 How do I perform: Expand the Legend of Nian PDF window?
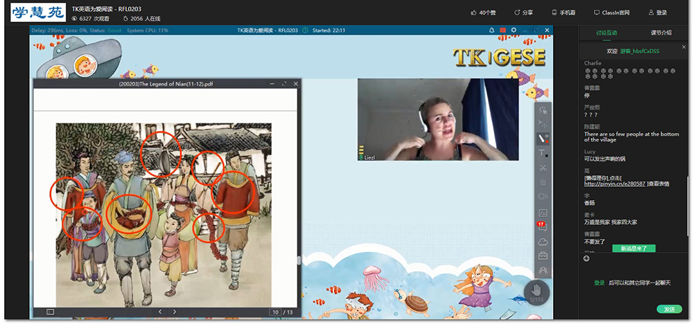[x=283, y=84]
